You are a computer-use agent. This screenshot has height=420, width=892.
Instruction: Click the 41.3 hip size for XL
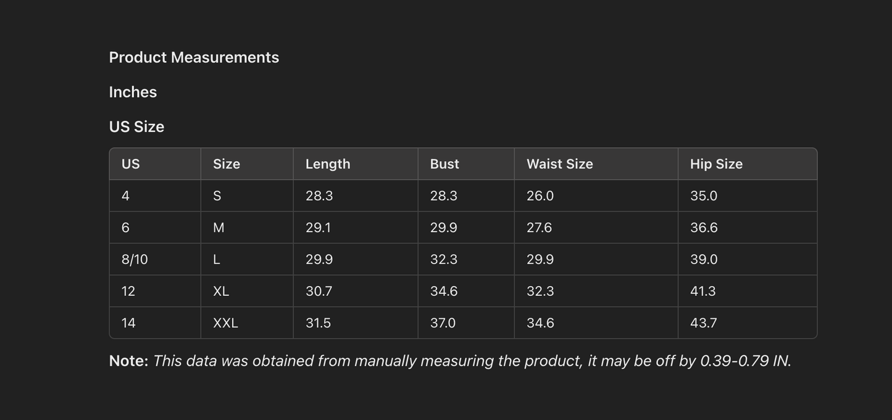pyautogui.click(x=703, y=292)
